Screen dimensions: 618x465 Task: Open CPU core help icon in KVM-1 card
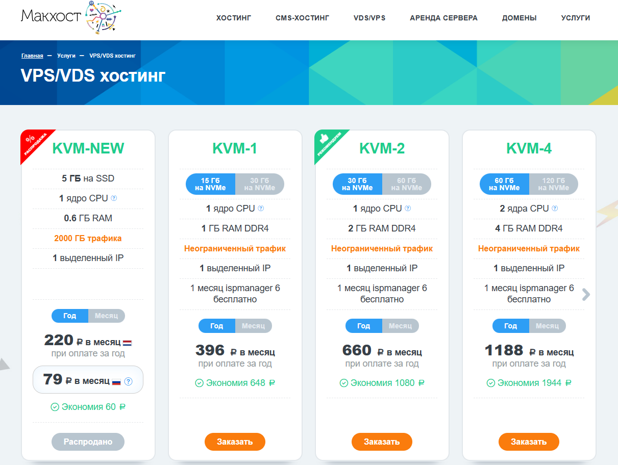point(261,209)
